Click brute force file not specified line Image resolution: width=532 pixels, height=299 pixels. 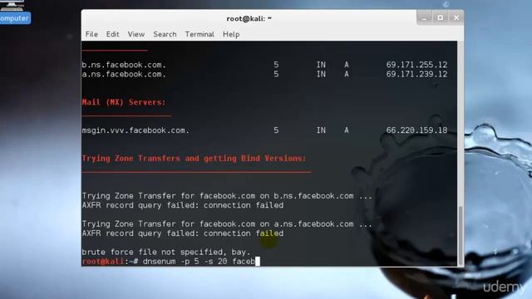pyautogui.click(x=166, y=252)
